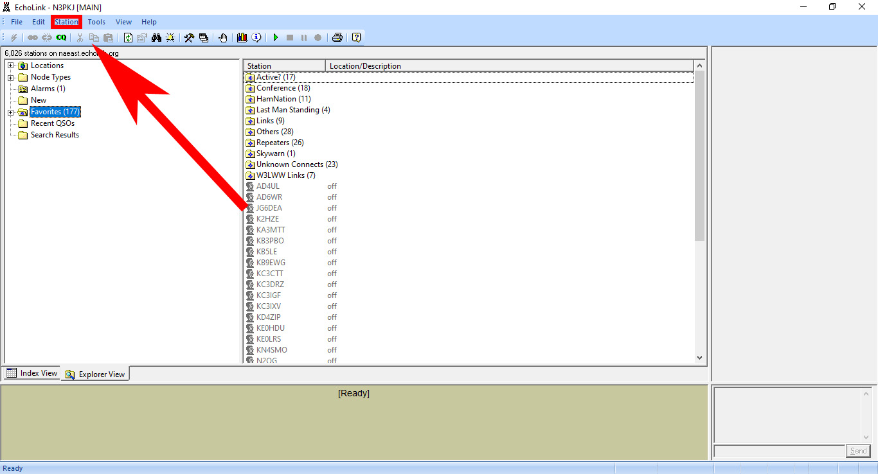Click the green CQ toolbar icon
Viewport: 878px width, 474px height.
click(61, 38)
